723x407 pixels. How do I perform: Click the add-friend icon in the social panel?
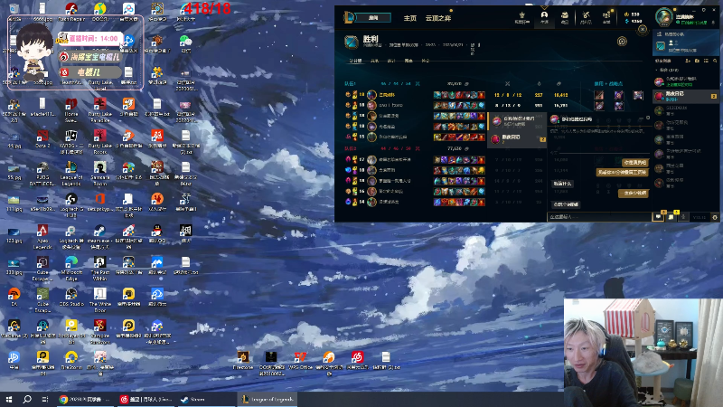pos(688,61)
